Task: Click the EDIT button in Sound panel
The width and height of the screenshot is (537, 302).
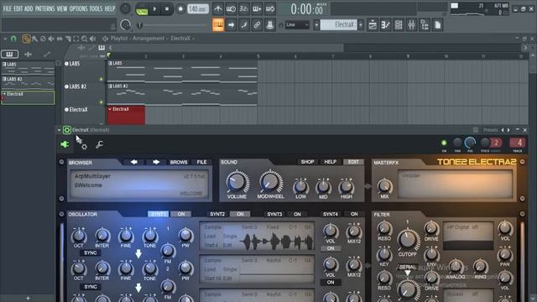Action: [x=353, y=162]
